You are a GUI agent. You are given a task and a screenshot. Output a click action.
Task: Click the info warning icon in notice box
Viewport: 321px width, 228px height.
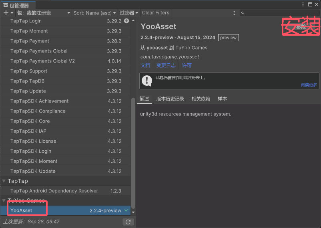pyautogui.click(x=147, y=81)
